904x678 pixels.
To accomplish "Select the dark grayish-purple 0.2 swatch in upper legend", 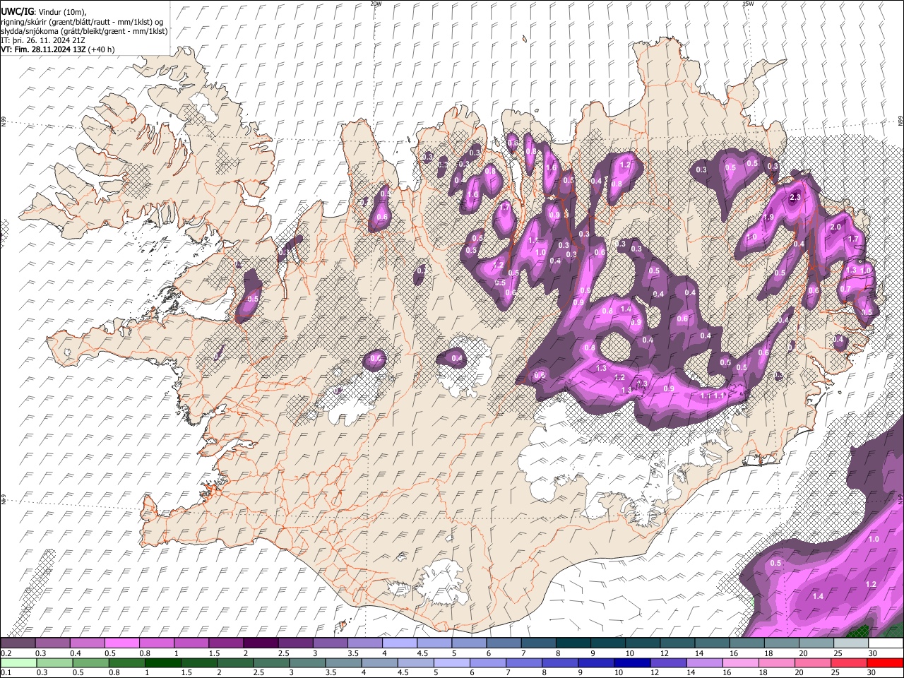I will (18, 643).
